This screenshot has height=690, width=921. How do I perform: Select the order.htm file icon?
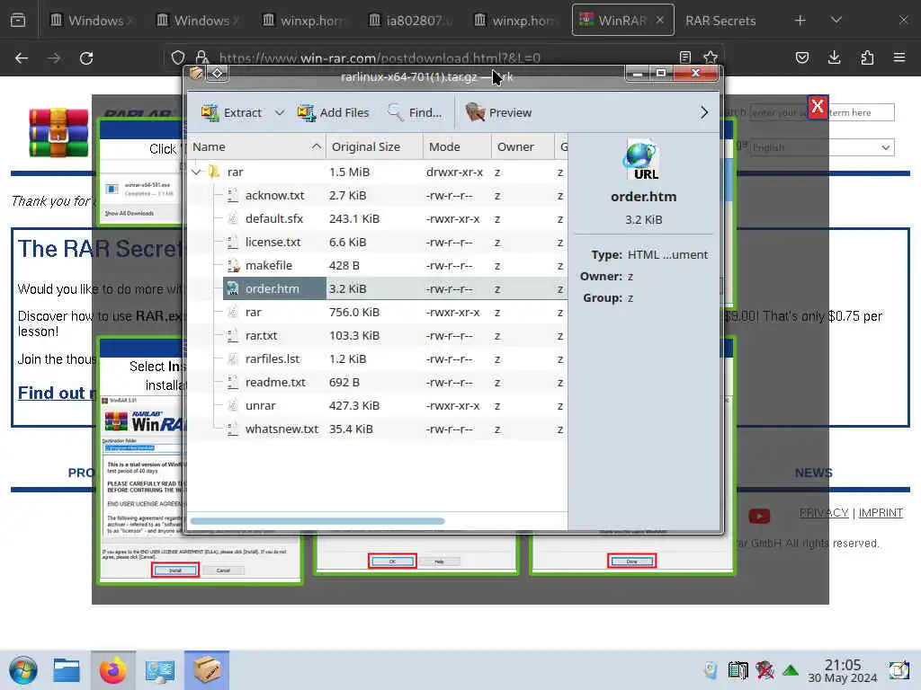click(x=233, y=288)
